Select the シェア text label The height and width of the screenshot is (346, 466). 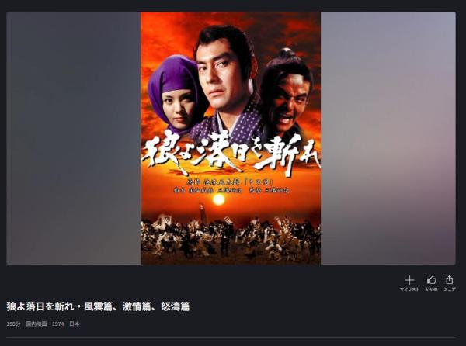tap(450, 289)
